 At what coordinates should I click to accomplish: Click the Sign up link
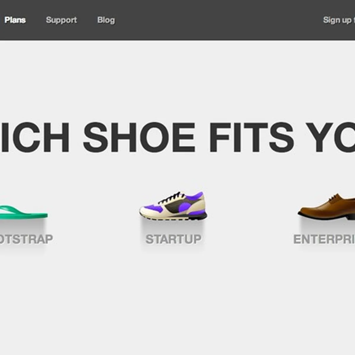[338, 20]
